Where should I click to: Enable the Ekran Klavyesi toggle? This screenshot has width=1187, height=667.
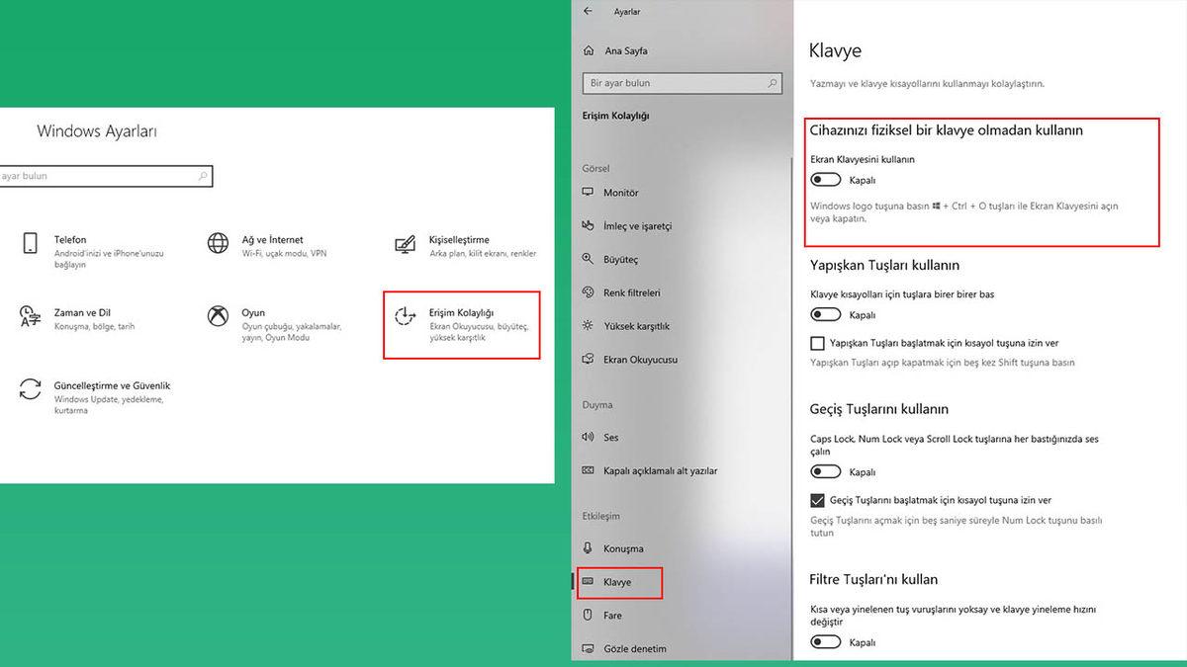point(825,179)
